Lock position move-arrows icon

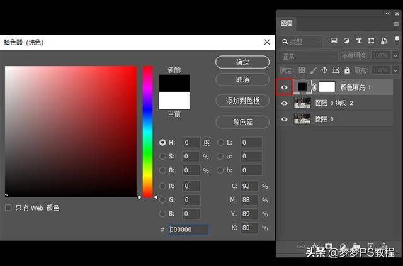(324, 70)
